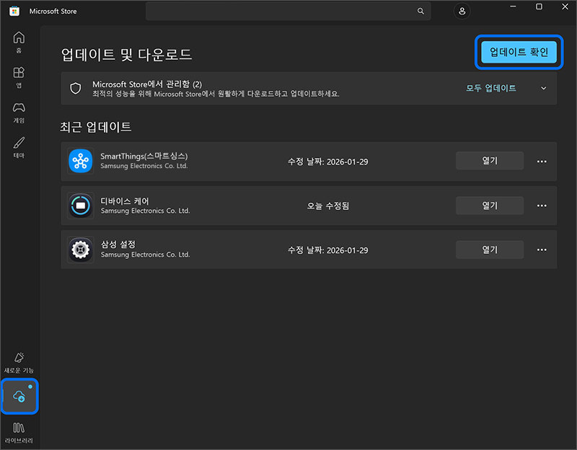Open the 홈 (Home) section in sidebar
Image resolution: width=577 pixels, height=450 pixels.
point(19,41)
